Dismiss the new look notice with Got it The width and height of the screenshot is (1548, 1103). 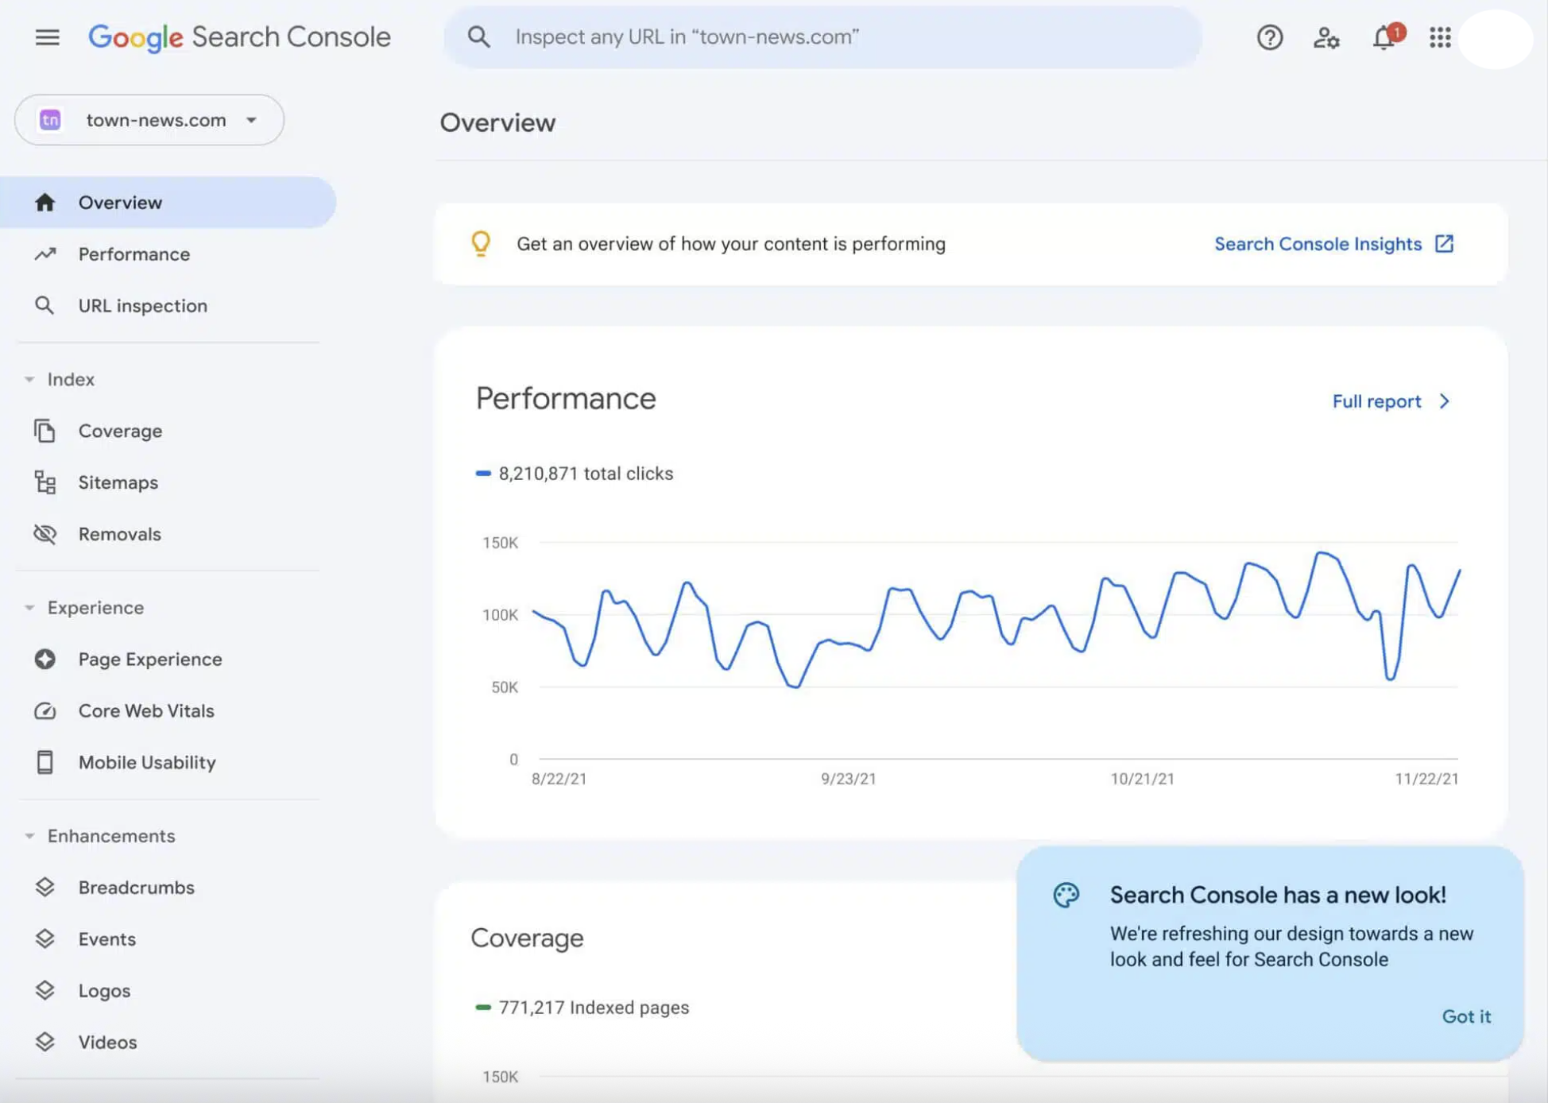1465,1016
